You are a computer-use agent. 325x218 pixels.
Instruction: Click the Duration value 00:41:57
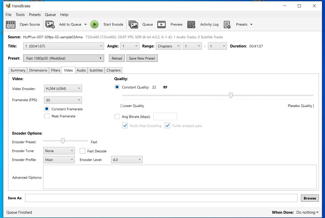[256, 46]
